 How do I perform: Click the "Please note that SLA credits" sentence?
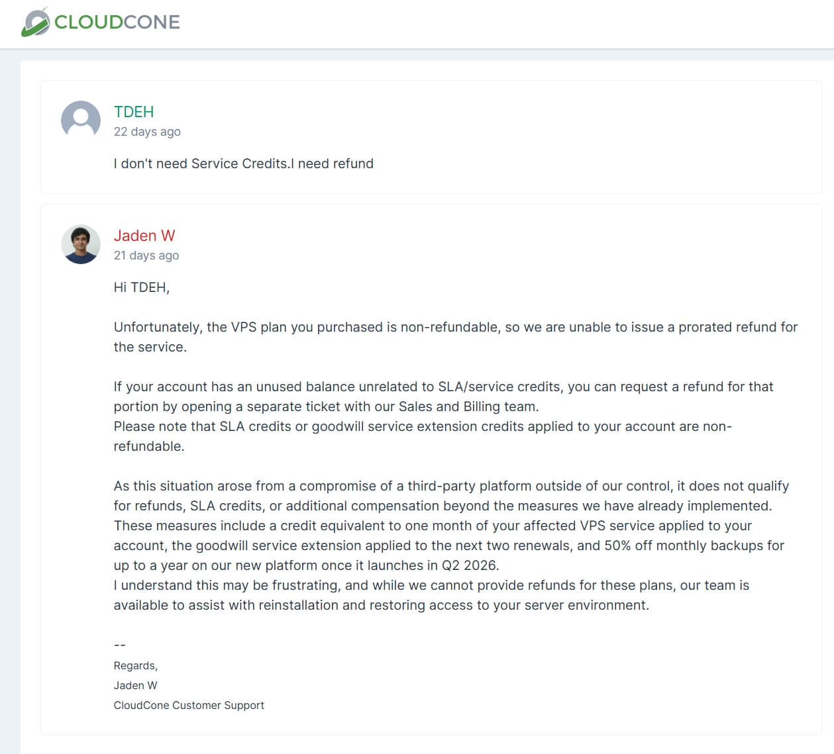tap(422, 426)
